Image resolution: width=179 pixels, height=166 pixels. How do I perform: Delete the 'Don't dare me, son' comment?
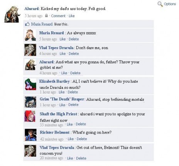click(74, 54)
